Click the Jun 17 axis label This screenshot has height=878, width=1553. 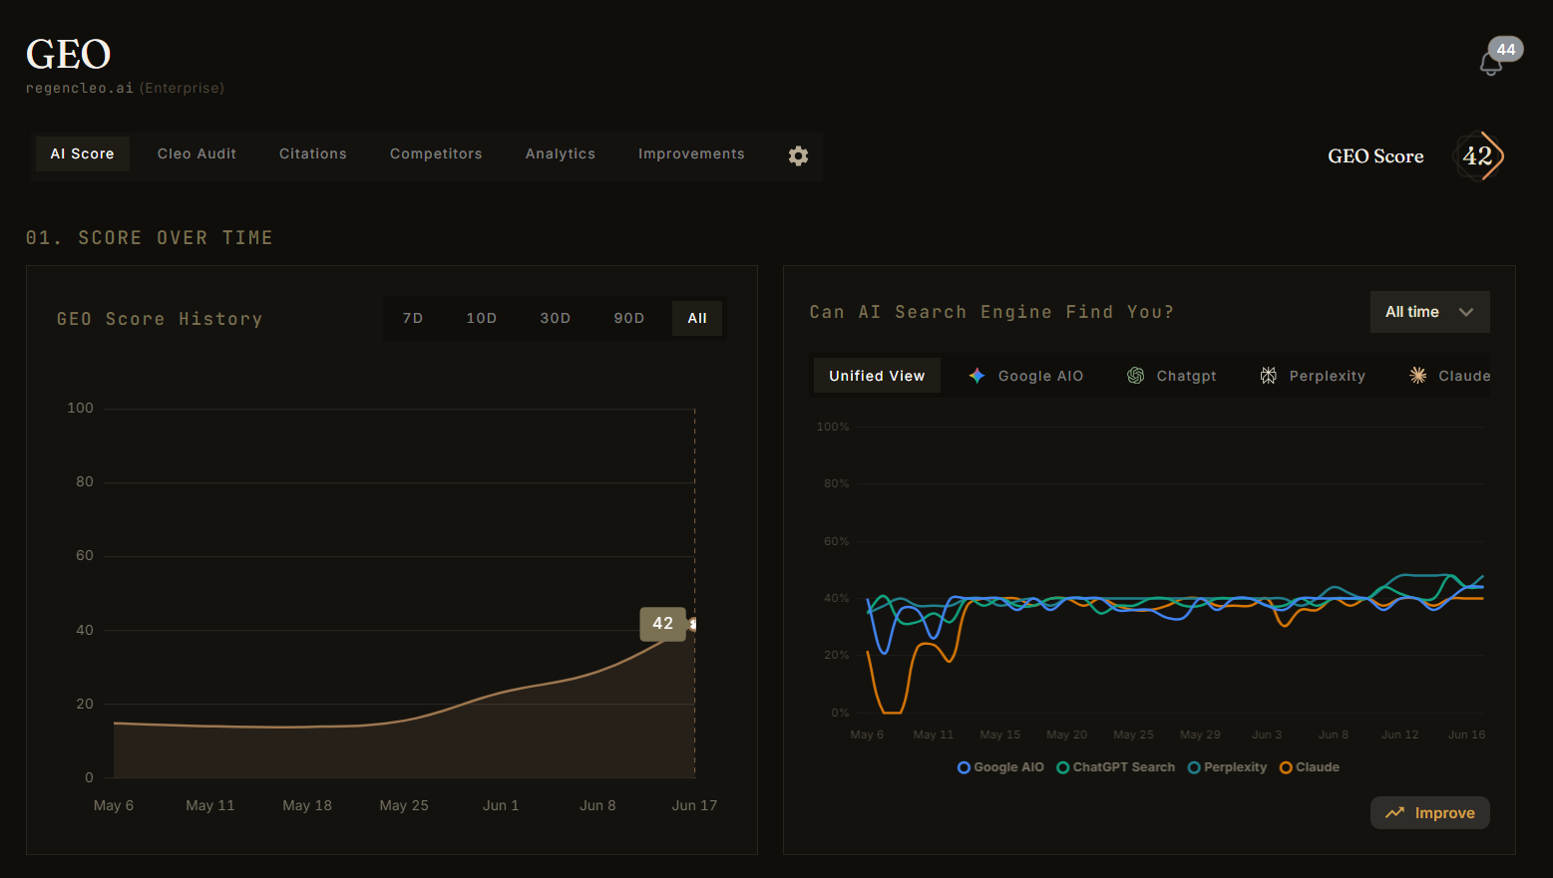(x=694, y=805)
